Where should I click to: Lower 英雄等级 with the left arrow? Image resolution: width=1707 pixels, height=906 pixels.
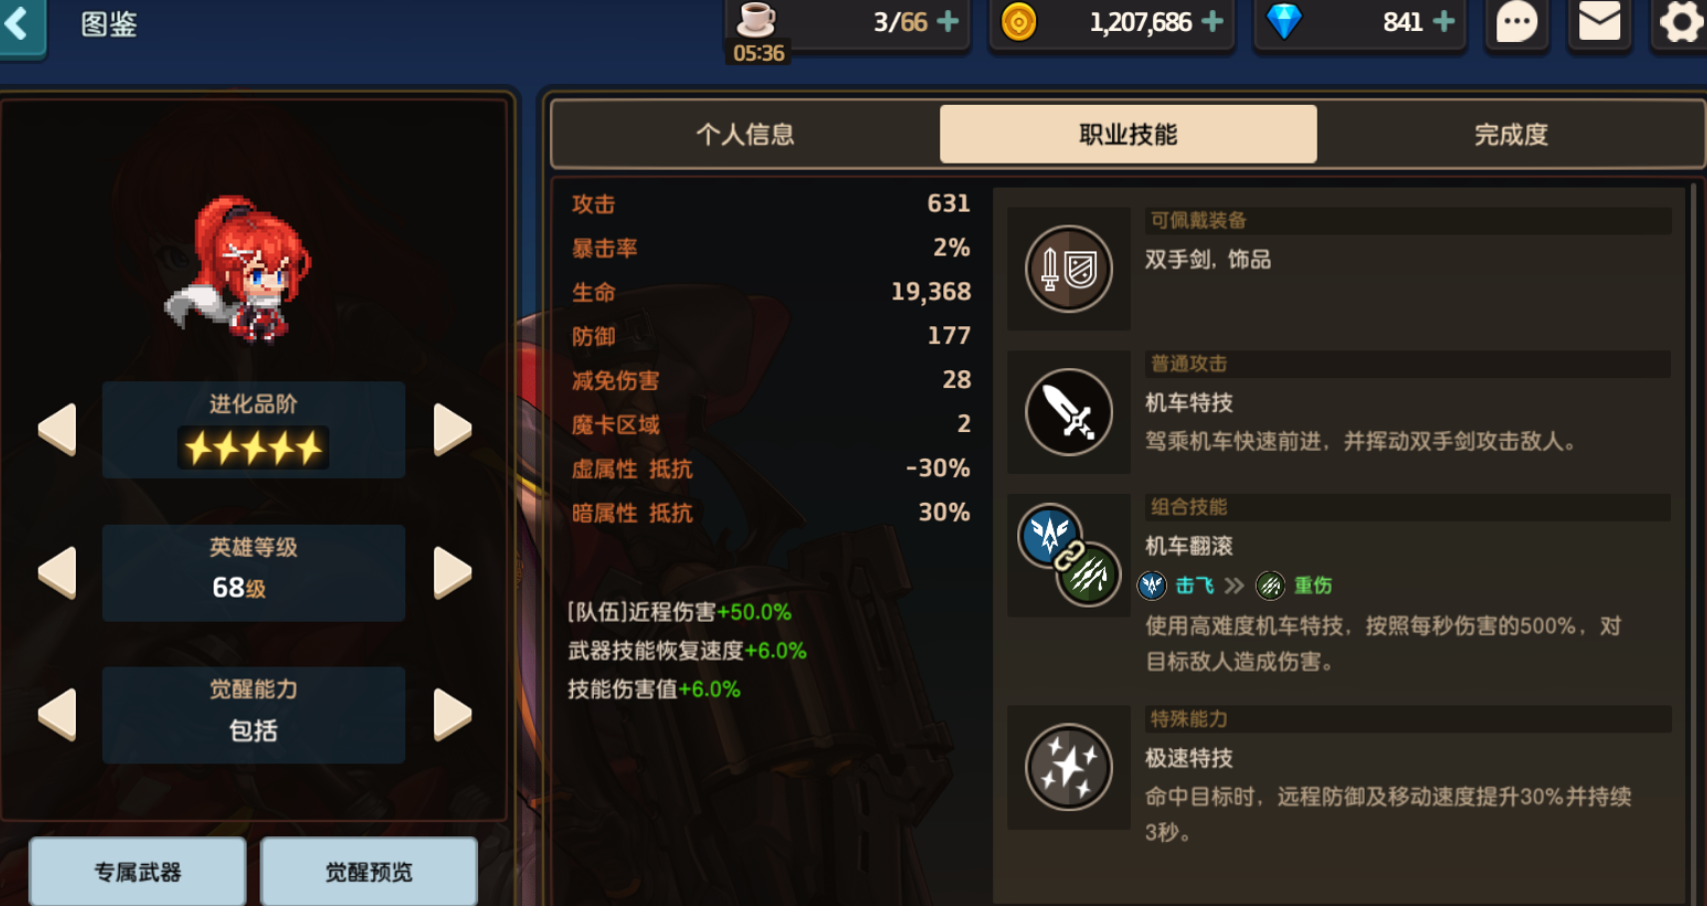[58, 573]
